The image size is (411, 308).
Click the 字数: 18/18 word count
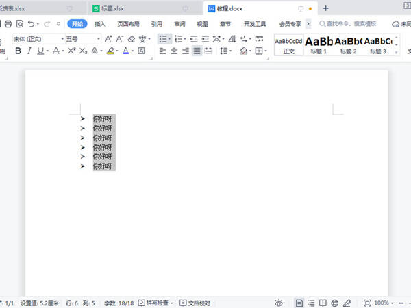pos(119,303)
